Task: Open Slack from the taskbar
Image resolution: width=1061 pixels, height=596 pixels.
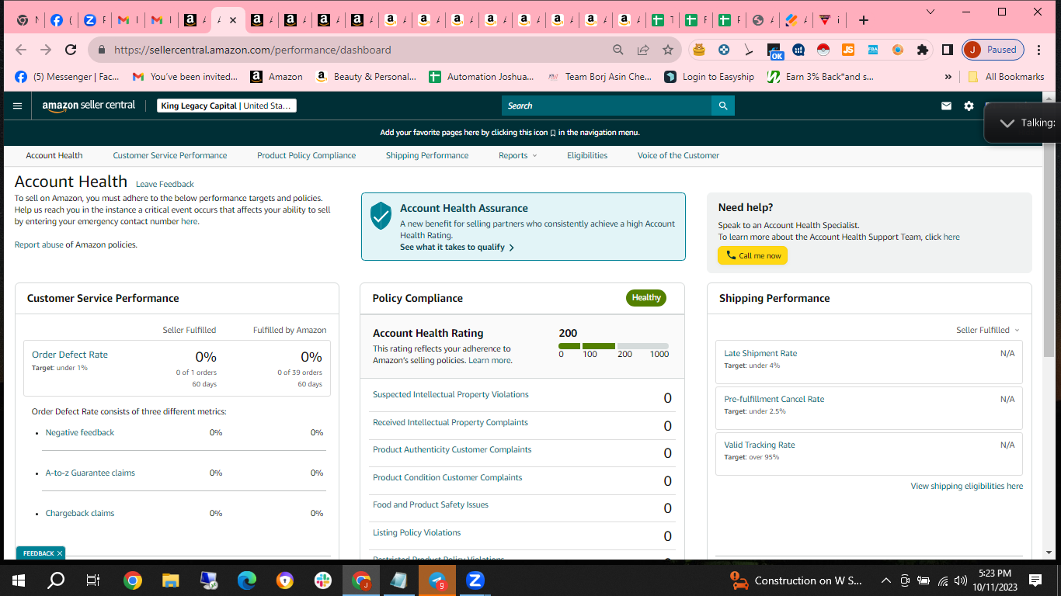Action: (323, 580)
